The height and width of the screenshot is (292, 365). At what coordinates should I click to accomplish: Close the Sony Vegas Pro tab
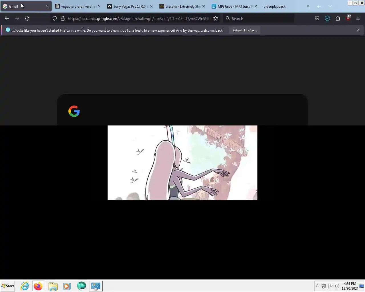tap(151, 6)
